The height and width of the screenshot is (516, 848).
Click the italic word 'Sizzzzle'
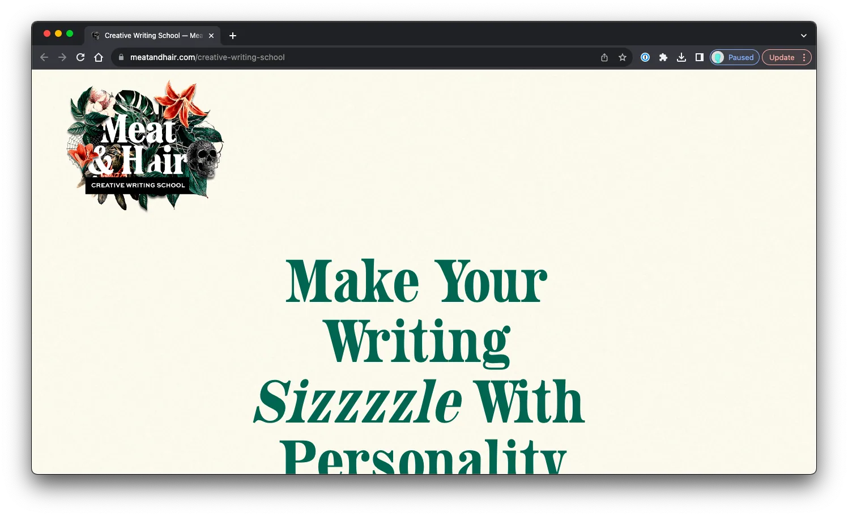(x=358, y=402)
